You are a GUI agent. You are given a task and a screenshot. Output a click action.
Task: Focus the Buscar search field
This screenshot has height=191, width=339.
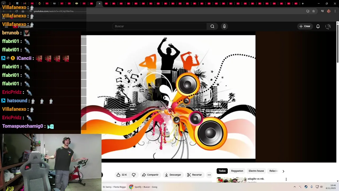[x=159, y=26]
